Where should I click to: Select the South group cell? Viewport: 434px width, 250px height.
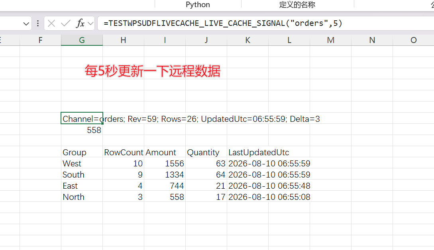point(82,174)
